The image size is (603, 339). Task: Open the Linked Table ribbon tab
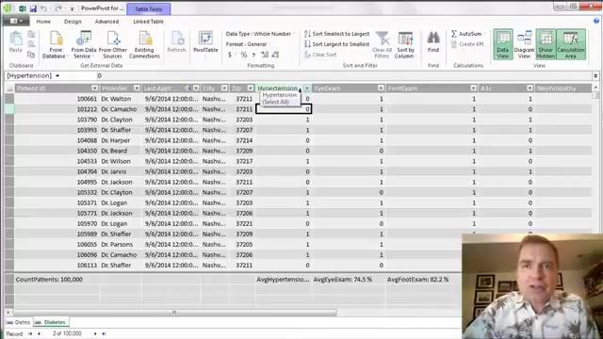149,22
